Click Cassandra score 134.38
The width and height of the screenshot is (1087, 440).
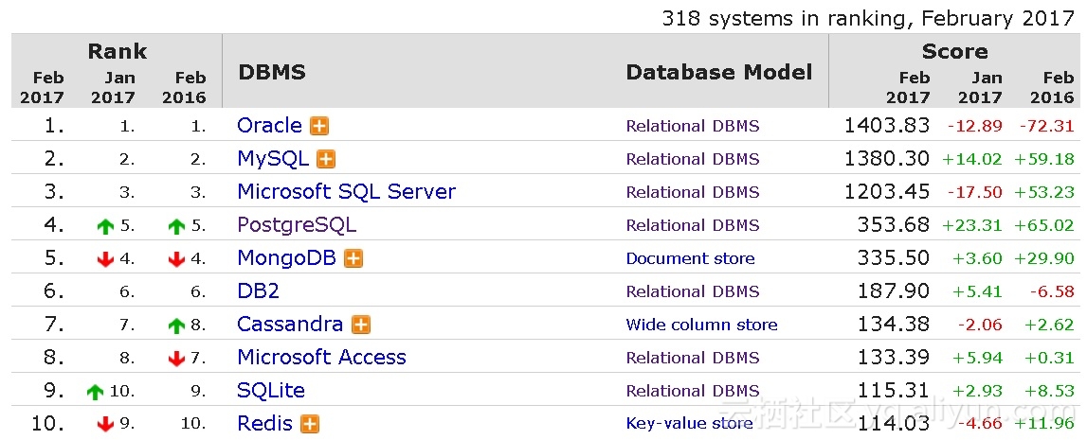point(893,324)
